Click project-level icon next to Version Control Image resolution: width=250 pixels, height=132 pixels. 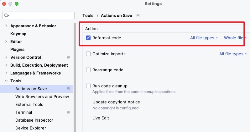pos(68,57)
